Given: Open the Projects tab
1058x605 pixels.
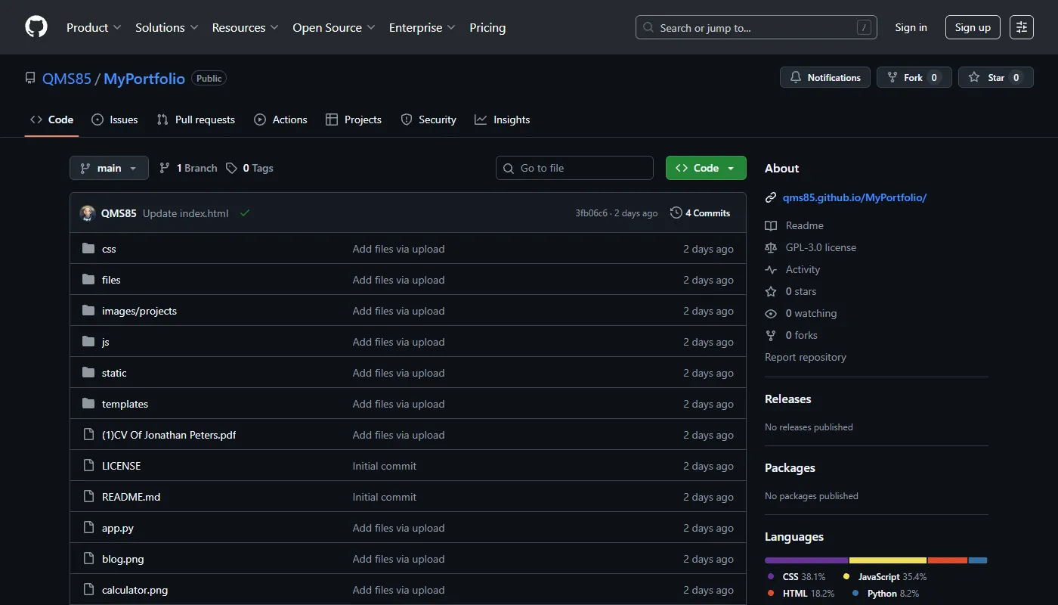Looking at the screenshot, I should point(354,119).
